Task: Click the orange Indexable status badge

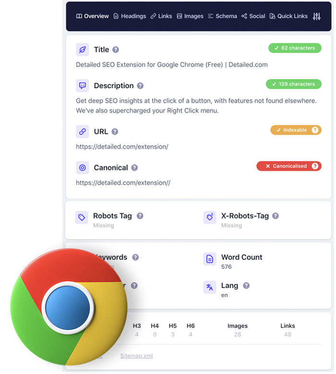Action: [x=296, y=130]
